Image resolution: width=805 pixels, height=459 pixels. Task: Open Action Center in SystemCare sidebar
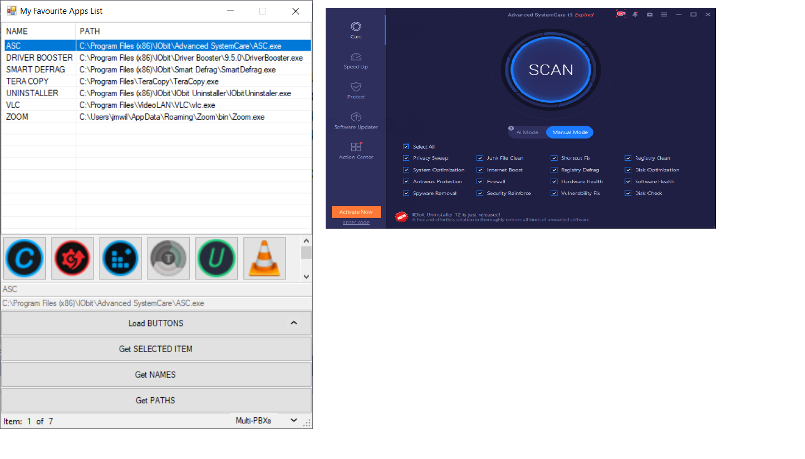(356, 150)
